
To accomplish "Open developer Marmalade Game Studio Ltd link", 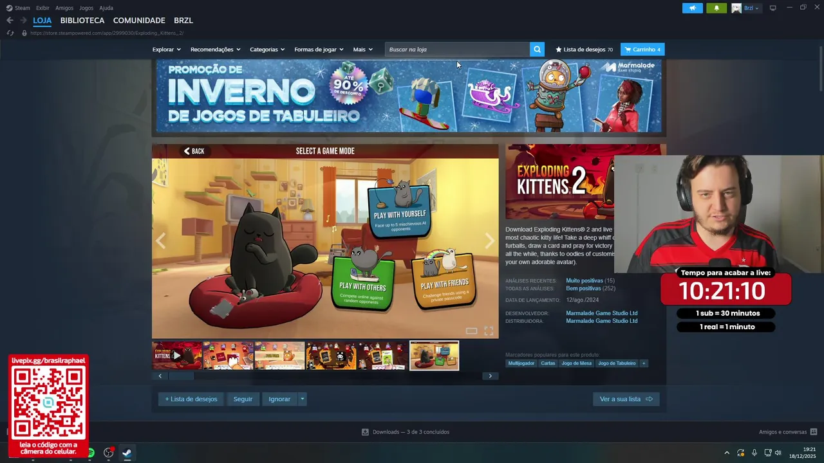I will 602,314.
